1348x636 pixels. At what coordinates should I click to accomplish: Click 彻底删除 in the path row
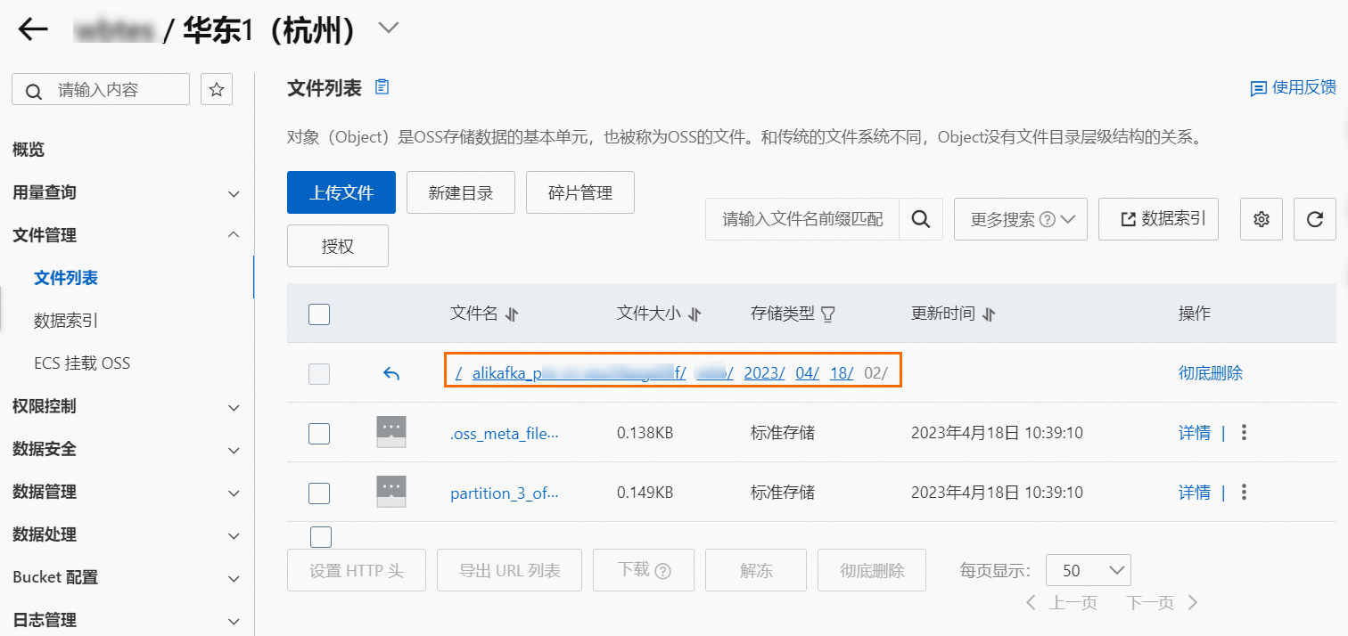click(1211, 373)
